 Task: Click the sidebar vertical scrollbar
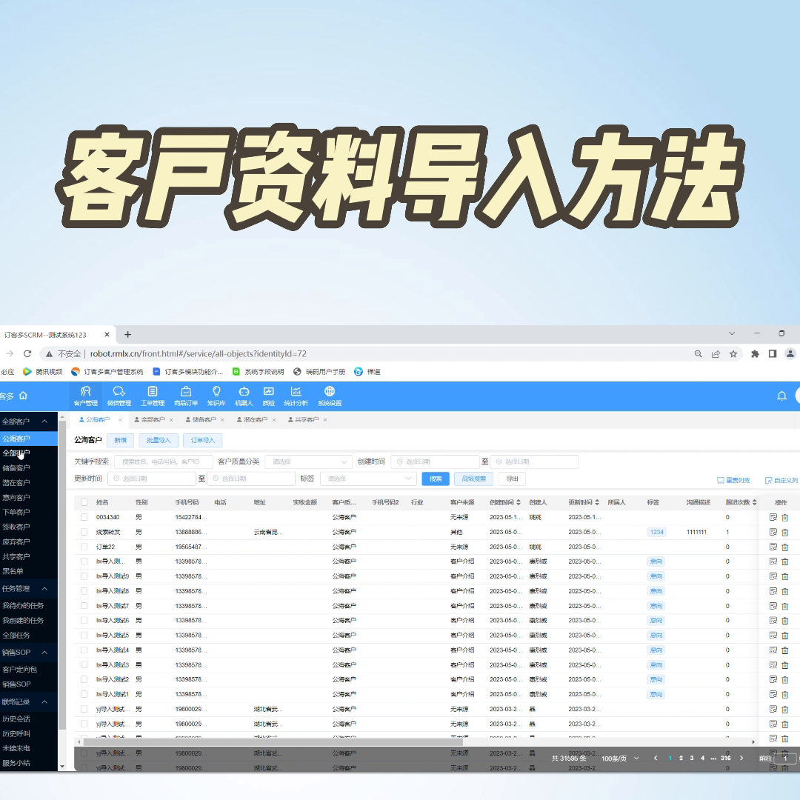pos(62,576)
